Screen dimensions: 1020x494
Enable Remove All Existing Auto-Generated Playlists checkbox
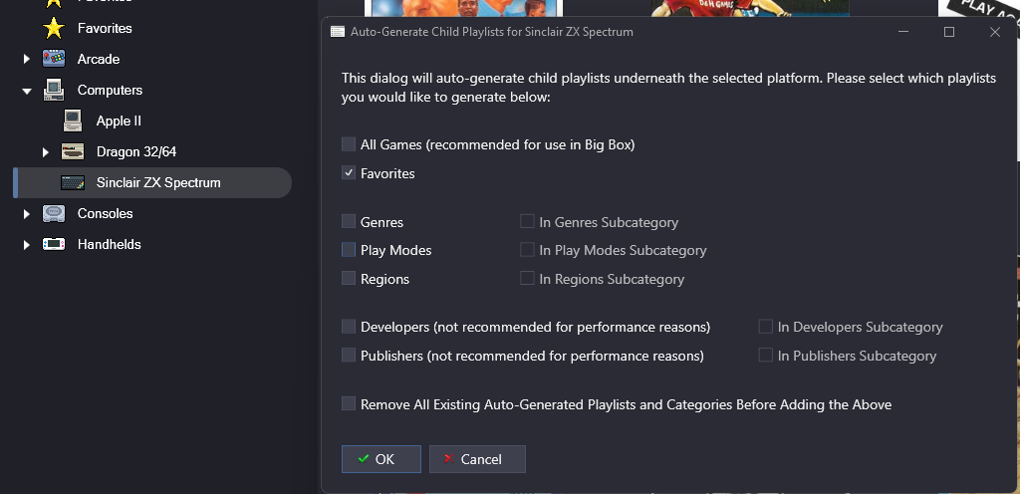point(349,403)
